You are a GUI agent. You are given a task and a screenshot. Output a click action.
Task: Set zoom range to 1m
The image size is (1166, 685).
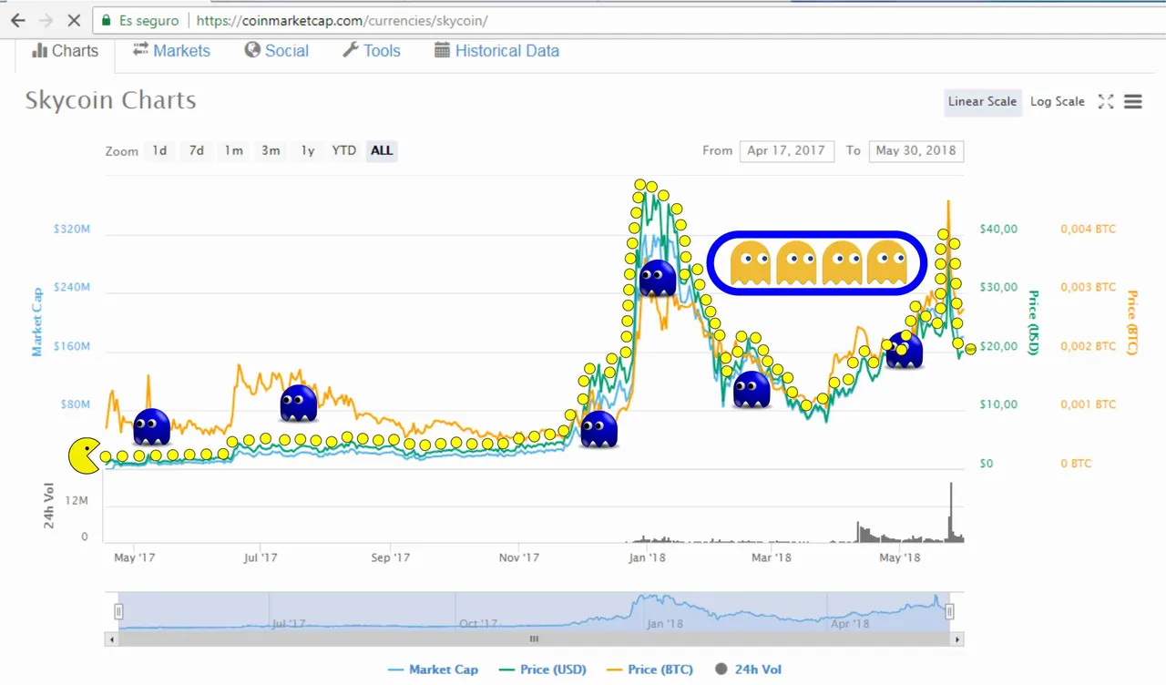click(234, 151)
